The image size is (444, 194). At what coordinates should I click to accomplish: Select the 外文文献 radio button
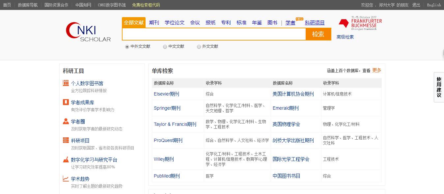pyautogui.click(x=199, y=47)
